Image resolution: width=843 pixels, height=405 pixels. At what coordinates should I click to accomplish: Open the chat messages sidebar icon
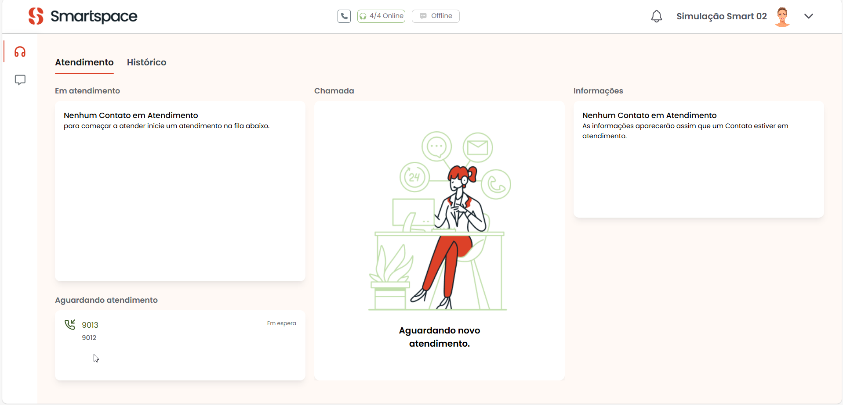tap(20, 80)
